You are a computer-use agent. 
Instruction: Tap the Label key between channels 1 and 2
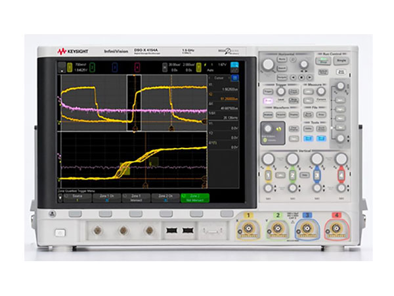pyautogui.click(x=280, y=175)
